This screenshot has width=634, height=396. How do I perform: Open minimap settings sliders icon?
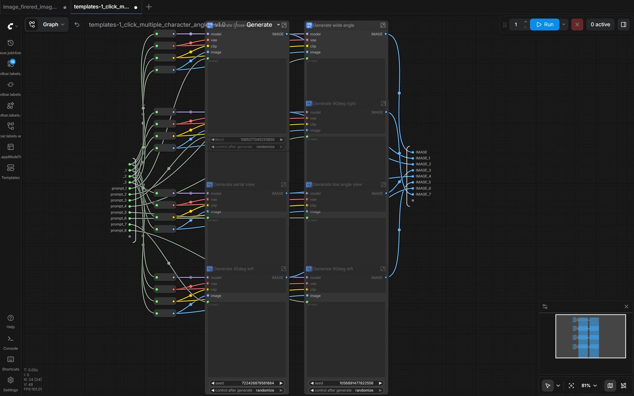[x=545, y=307]
